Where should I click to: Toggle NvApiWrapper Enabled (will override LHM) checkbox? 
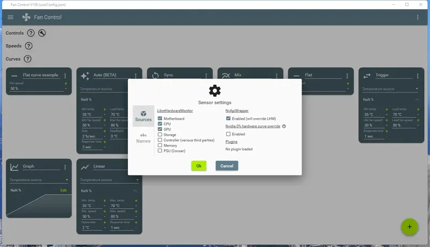pyautogui.click(x=228, y=118)
